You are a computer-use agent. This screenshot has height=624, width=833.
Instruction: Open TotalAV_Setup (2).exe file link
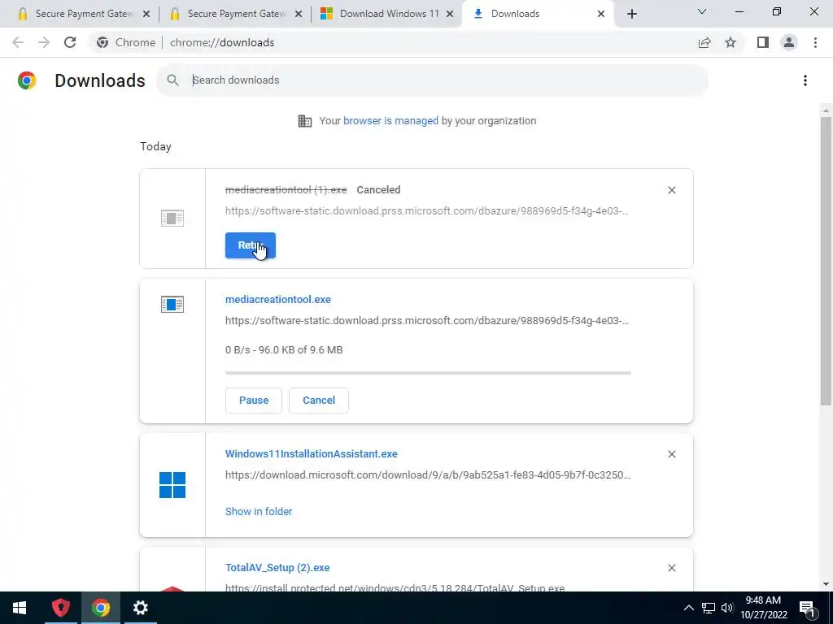coord(277,567)
